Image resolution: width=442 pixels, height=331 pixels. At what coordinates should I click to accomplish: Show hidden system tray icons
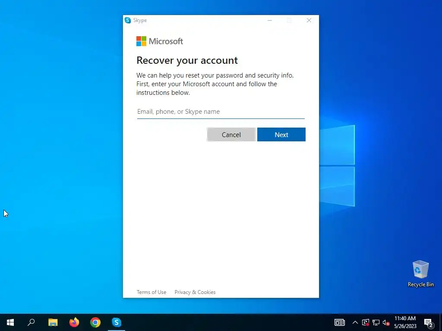[355, 322]
